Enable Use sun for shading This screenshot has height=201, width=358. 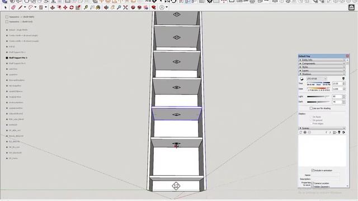click(x=311, y=108)
